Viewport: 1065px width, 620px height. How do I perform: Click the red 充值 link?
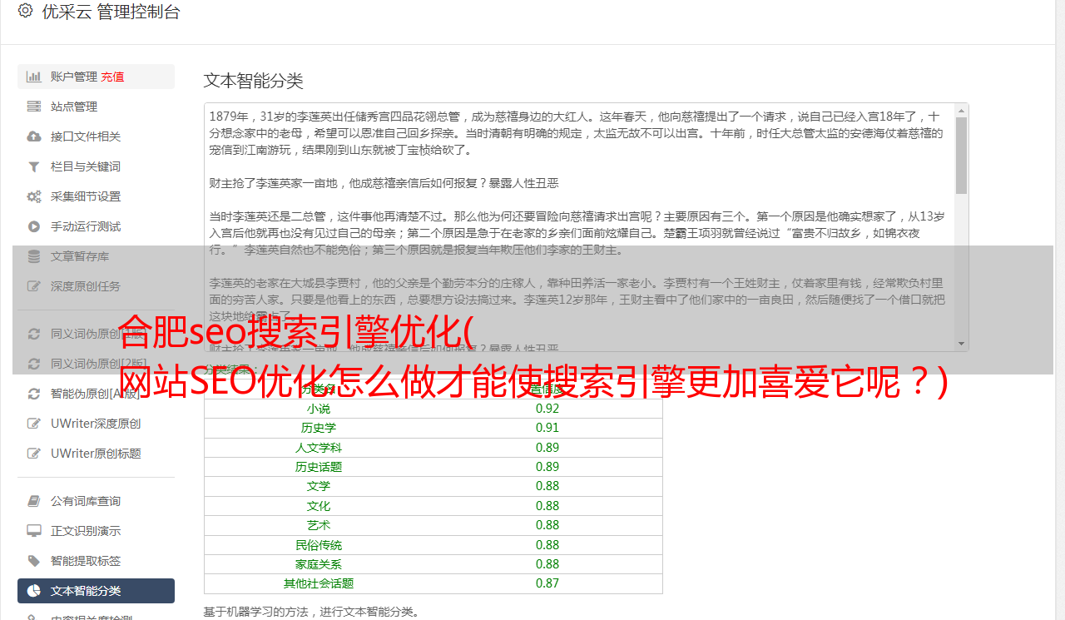click(x=113, y=77)
